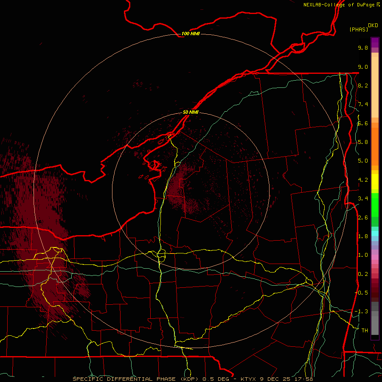Click the TH threshold label on legend
Viewport: 382px width, 382px height.
(365, 331)
